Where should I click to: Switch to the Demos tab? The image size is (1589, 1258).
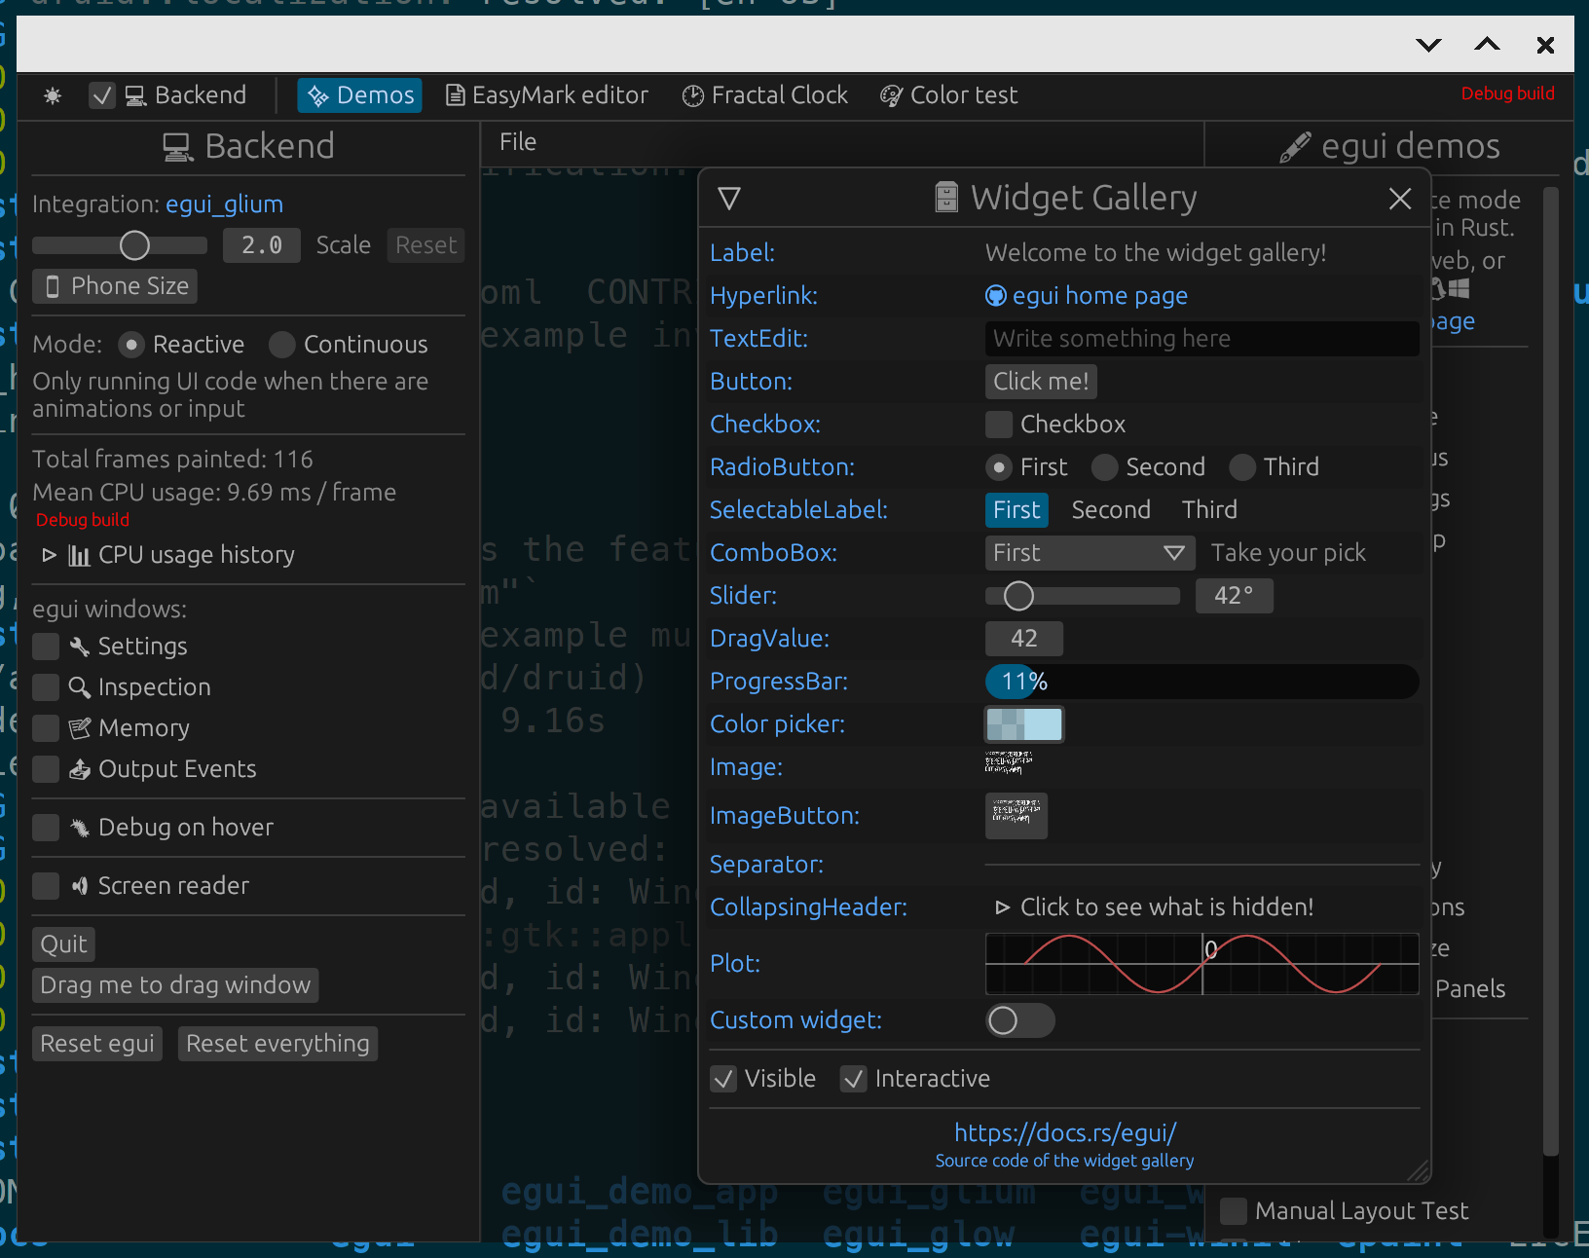click(359, 94)
